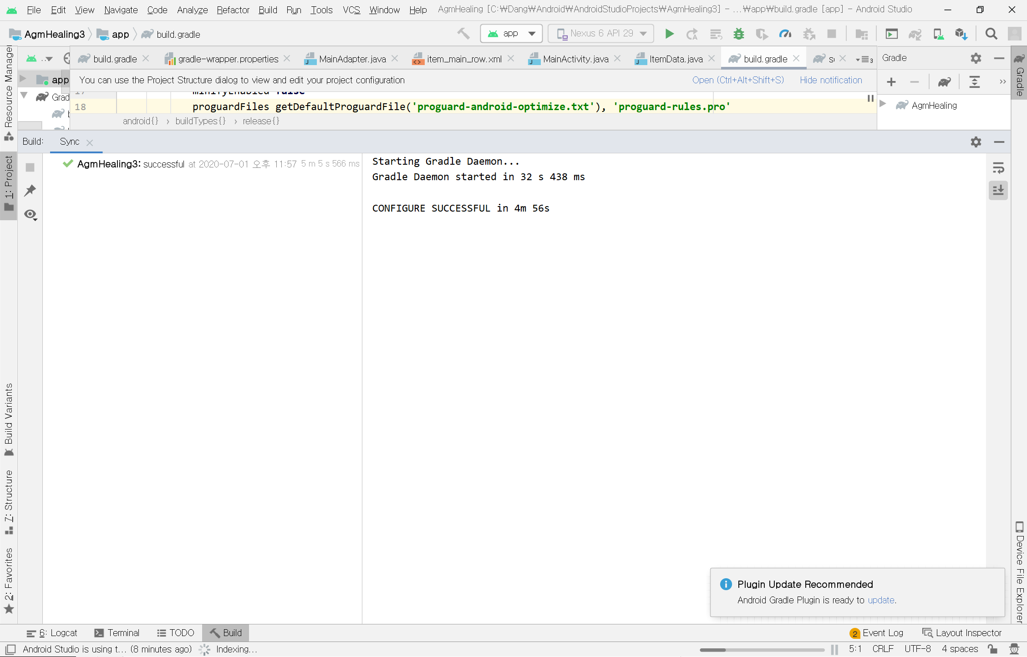Image resolution: width=1027 pixels, height=657 pixels.
Task: Open the app run configuration dropdown
Action: coord(511,34)
